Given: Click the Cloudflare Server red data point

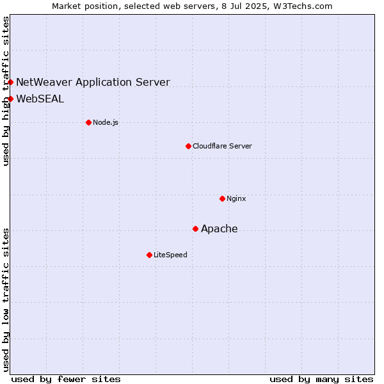Looking at the screenshot, I should click(188, 146).
